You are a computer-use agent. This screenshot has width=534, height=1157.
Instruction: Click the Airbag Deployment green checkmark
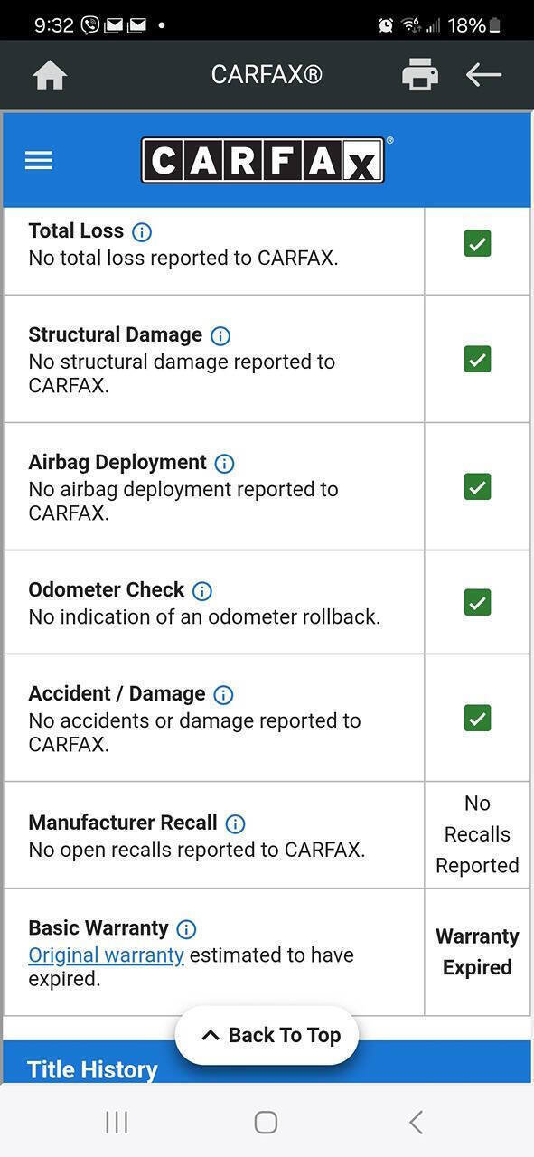(477, 486)
